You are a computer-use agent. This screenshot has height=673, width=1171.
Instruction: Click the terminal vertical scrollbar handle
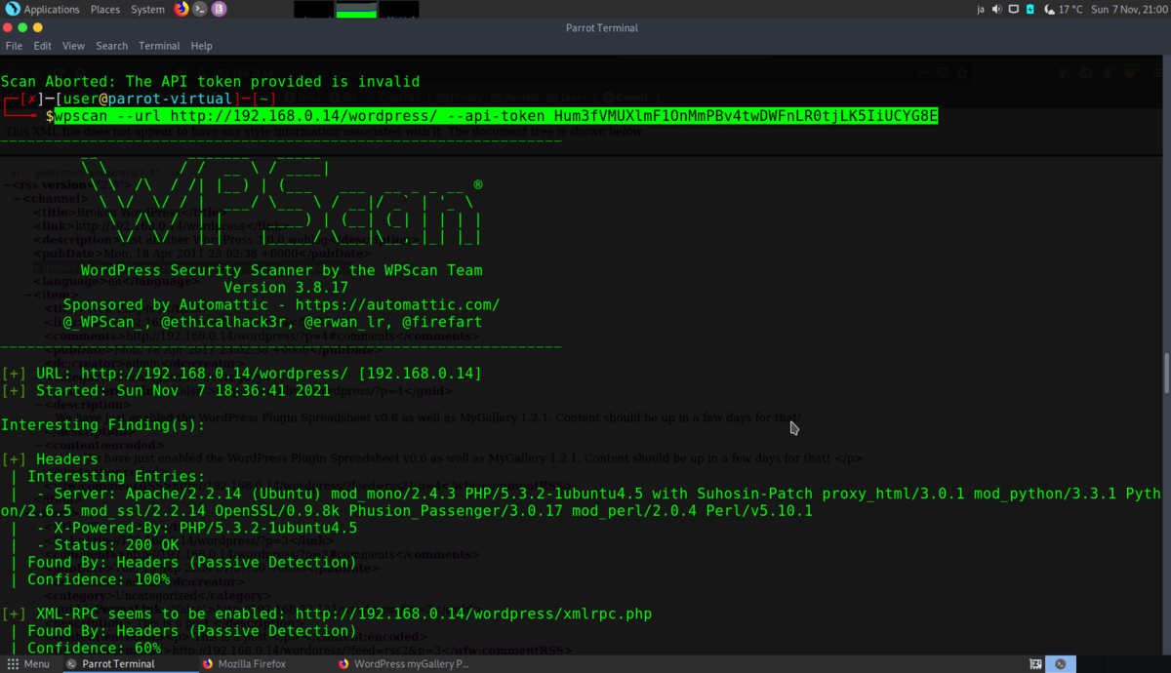(x=1166, y=373)
